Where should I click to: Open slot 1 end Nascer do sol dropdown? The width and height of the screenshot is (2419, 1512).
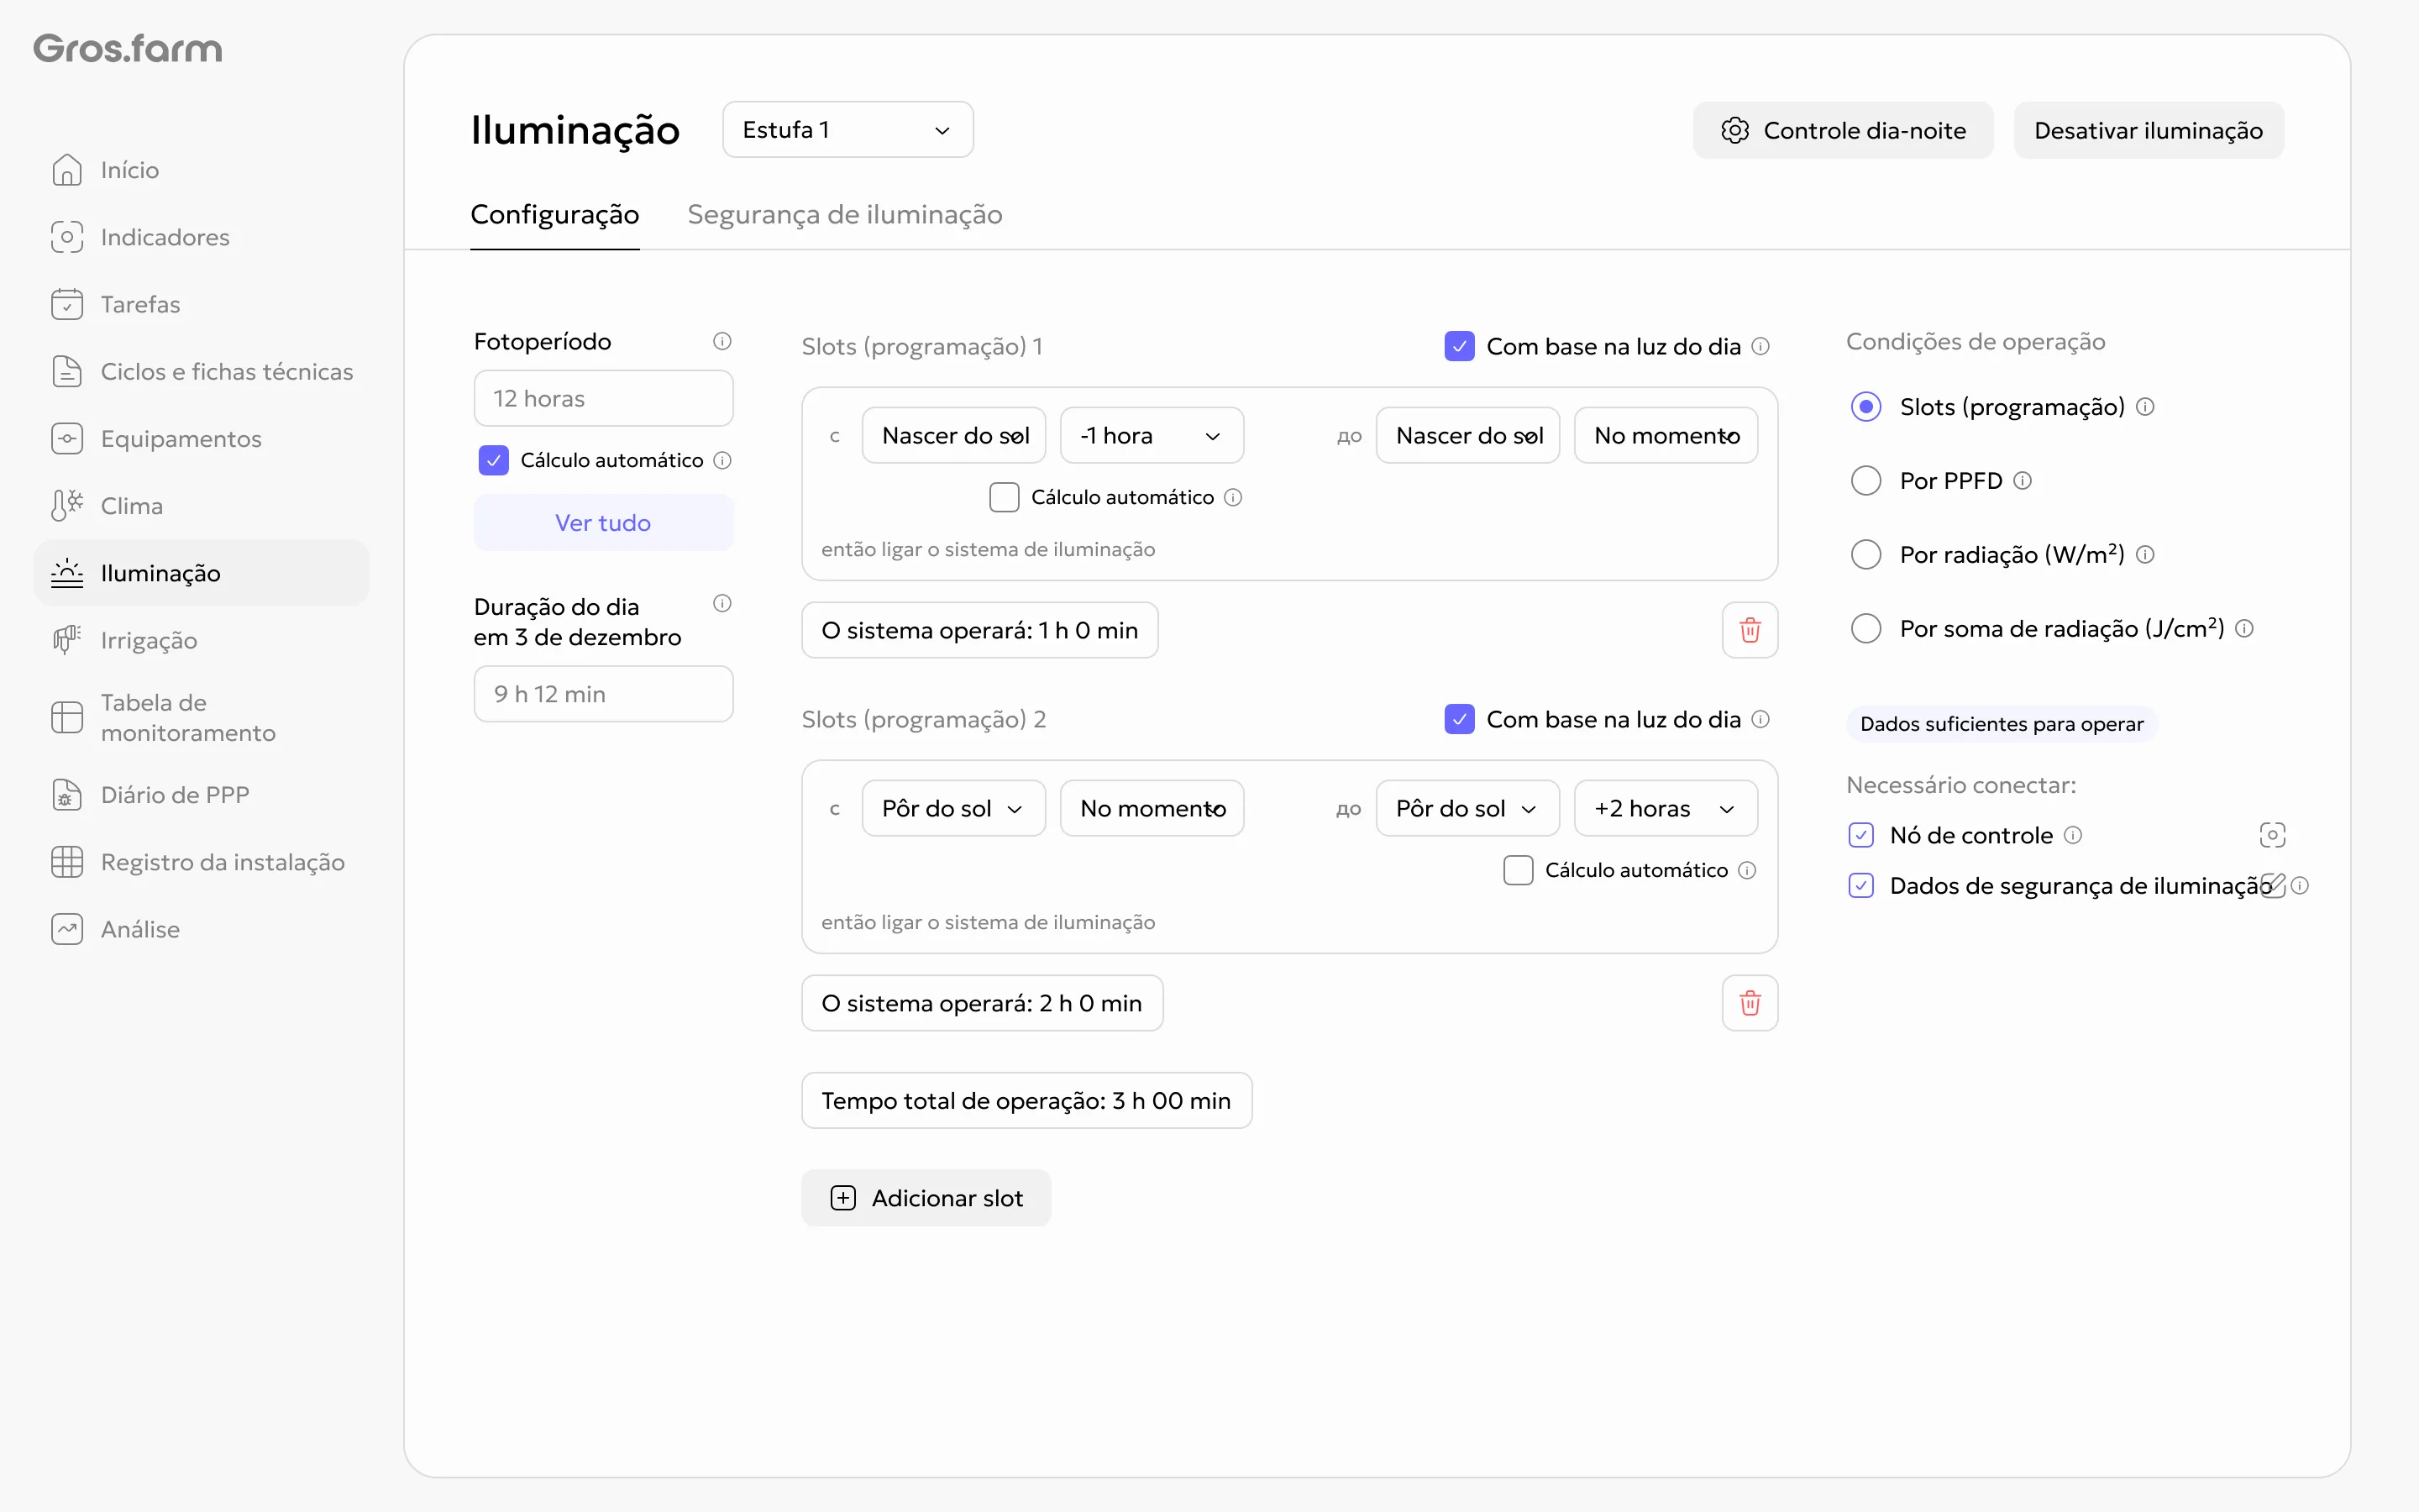pos(1467,435)
